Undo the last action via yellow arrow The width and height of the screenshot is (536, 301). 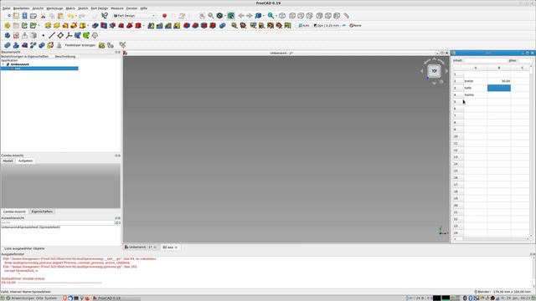(70, 16)
